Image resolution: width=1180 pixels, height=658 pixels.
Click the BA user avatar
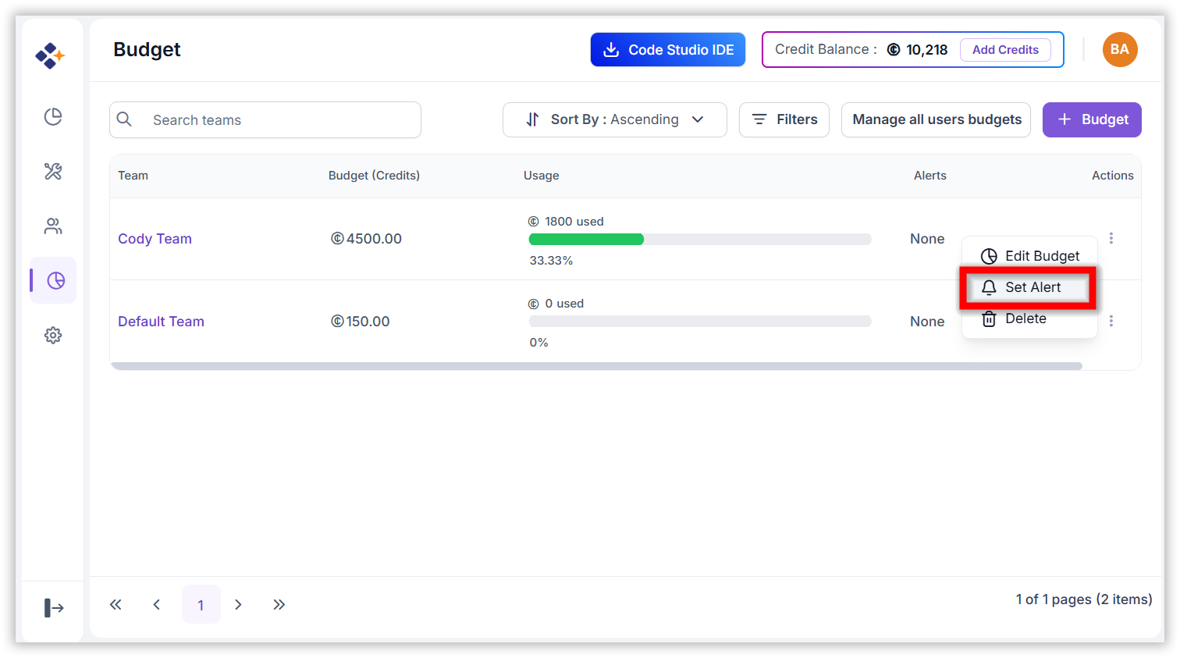point(1120,49)
